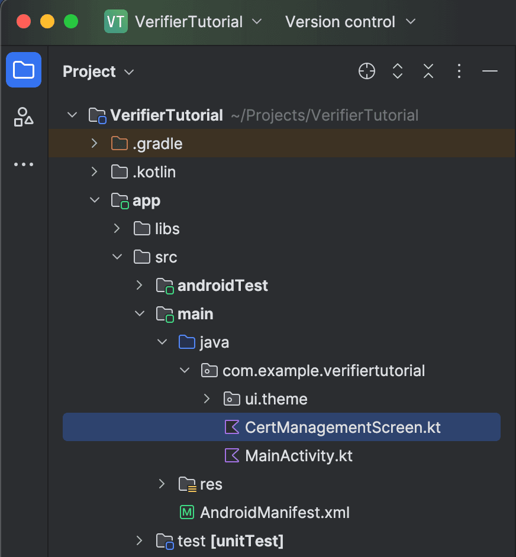This screenshot has width=516, height=557.
Task: Expand the res folder
Action: 161,484
